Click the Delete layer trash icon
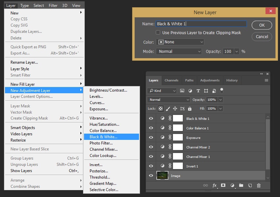This screenshot has height=197, width=280. point(259,186)
